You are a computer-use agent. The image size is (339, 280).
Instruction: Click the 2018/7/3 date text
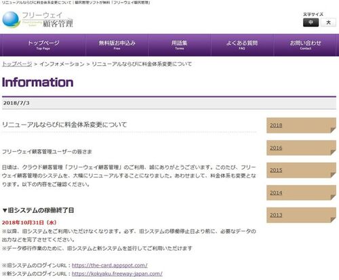click(16, 103)
